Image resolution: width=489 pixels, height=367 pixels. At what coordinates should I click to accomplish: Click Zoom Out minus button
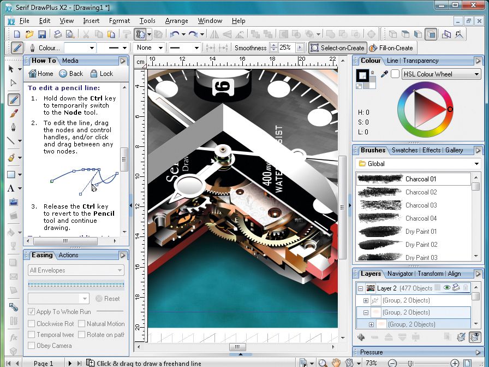coord(392,363)
